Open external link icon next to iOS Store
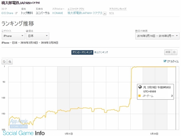Viewport: 181px width, 136px height. tap(16, 13)
